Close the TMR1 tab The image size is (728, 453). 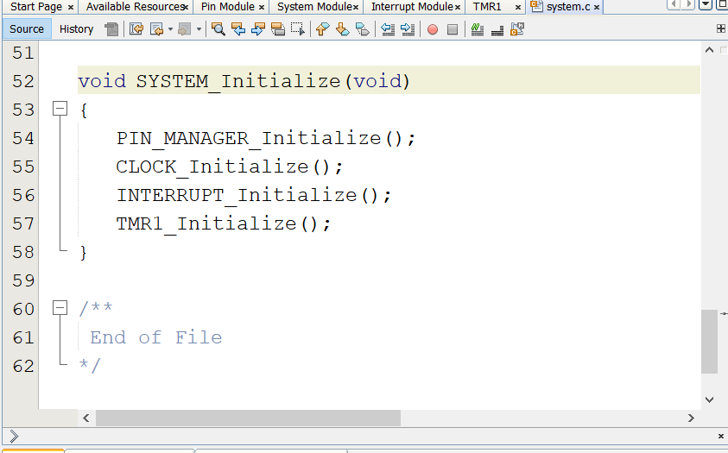(518, 7)
